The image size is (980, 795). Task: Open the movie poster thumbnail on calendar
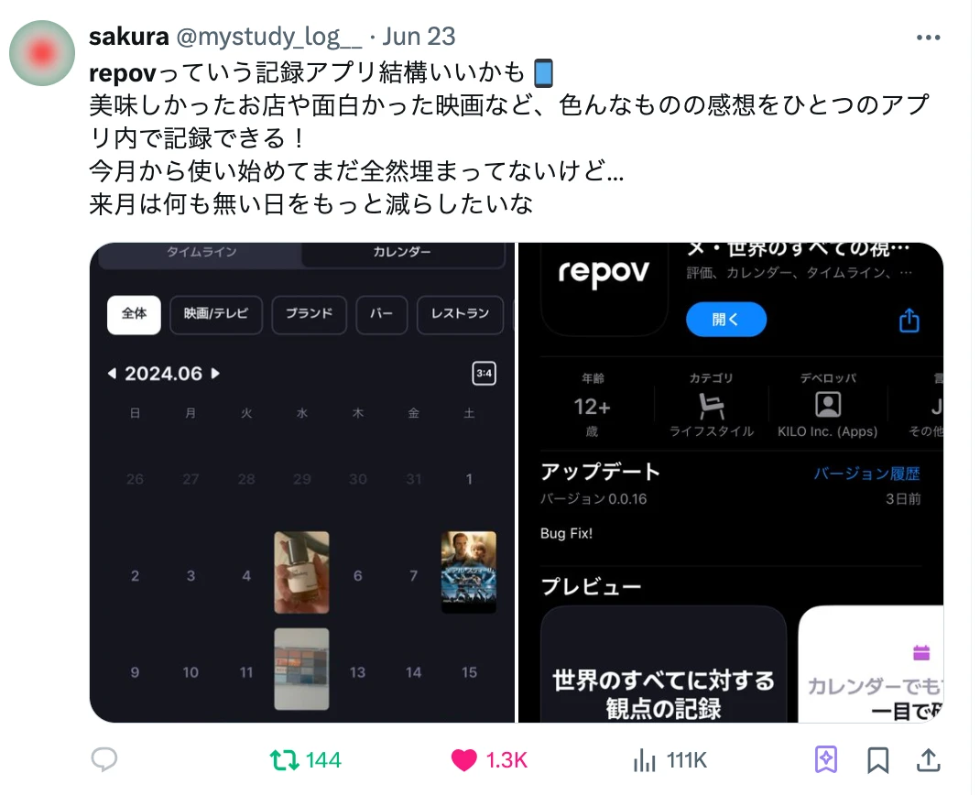pyautogui.click(x=468, y=572)
